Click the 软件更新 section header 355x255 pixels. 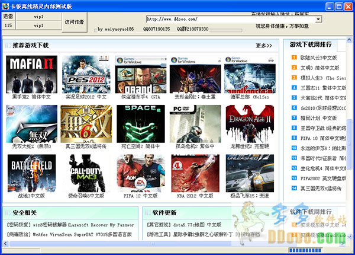click(x=164, y=212)
